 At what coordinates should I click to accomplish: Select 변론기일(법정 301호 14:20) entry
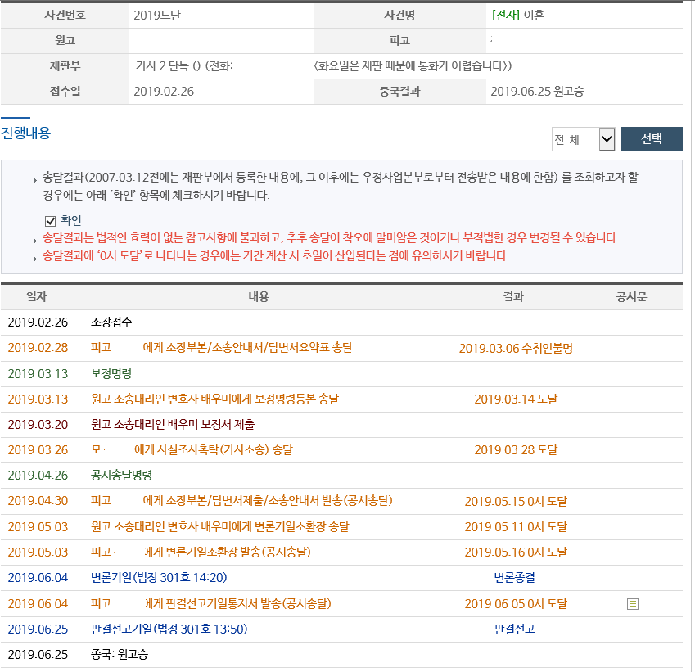pyautogui.click(x=159, y=577)
